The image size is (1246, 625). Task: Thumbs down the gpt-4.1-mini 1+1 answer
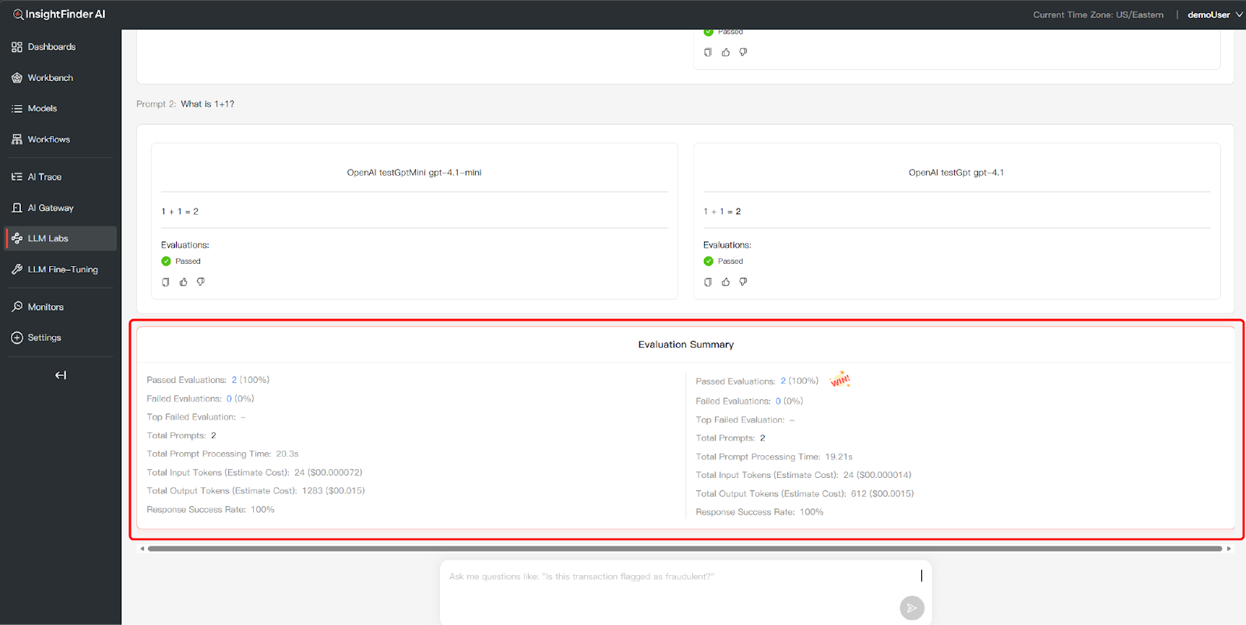(201, 282)
